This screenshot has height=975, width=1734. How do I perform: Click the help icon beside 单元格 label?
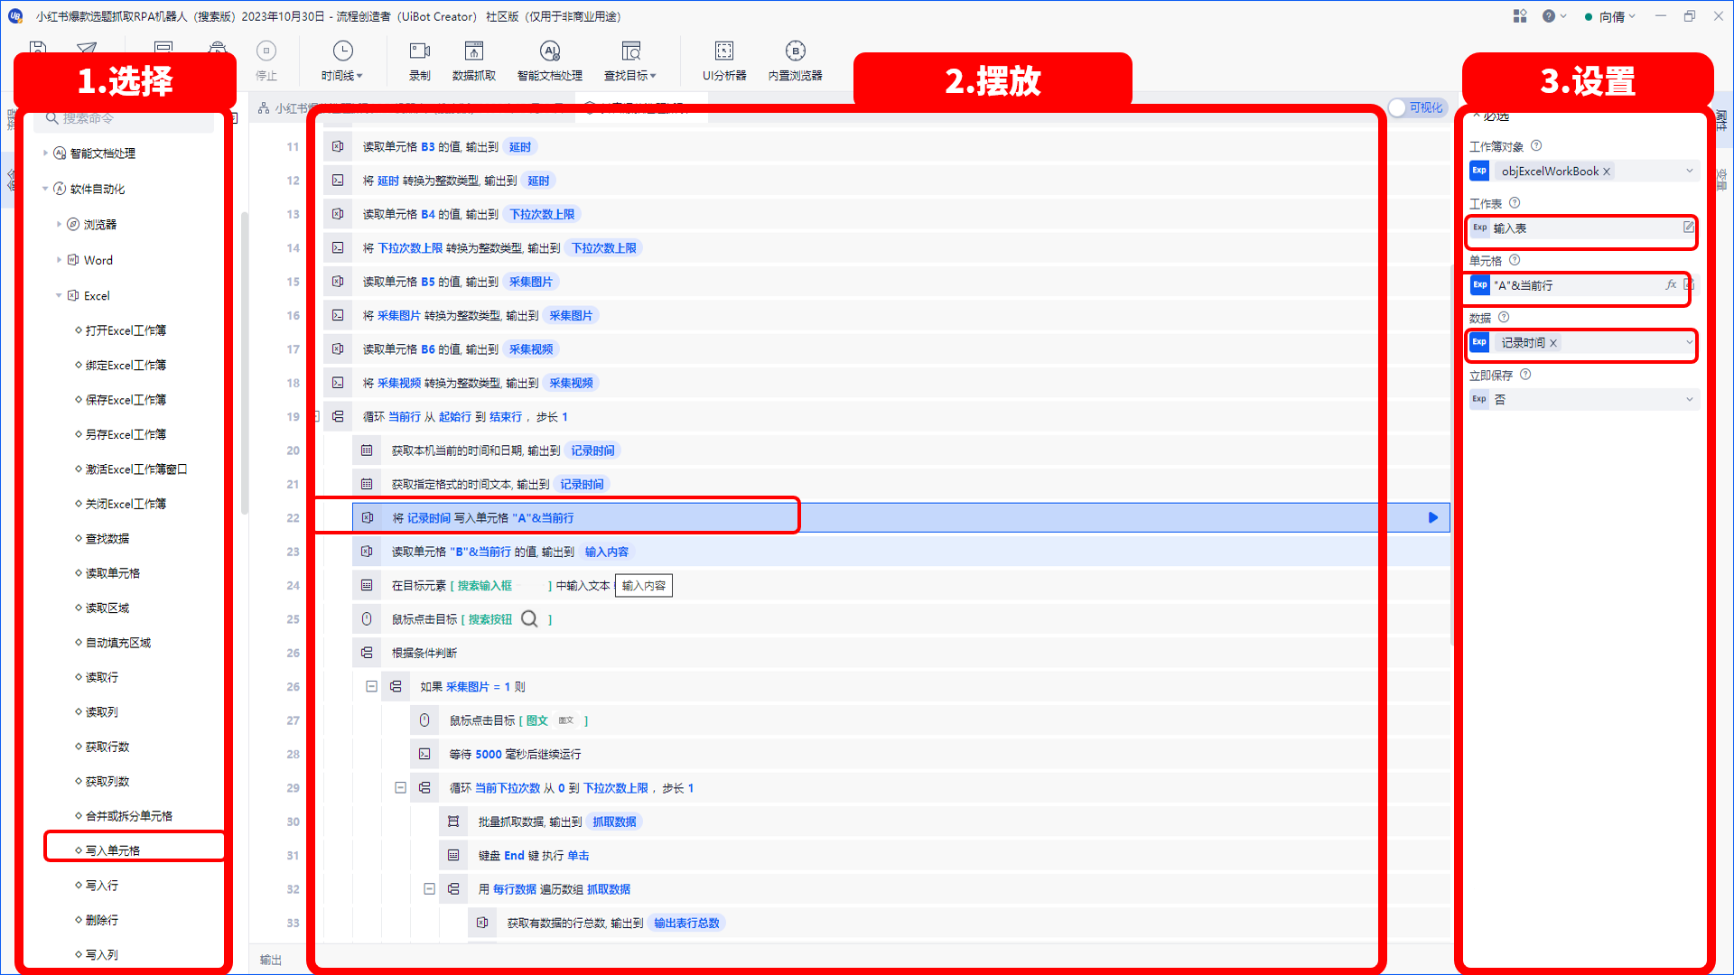click(1515, 260)
